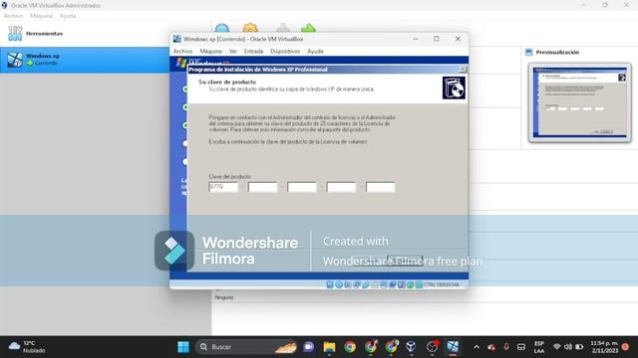
Task: Open Máquina menu in VM window
Action: tap(210, 52)
